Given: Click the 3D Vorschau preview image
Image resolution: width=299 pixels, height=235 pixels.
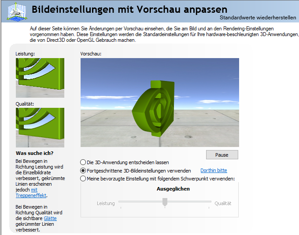Looking at the screenshot, I should coord(159,103).
